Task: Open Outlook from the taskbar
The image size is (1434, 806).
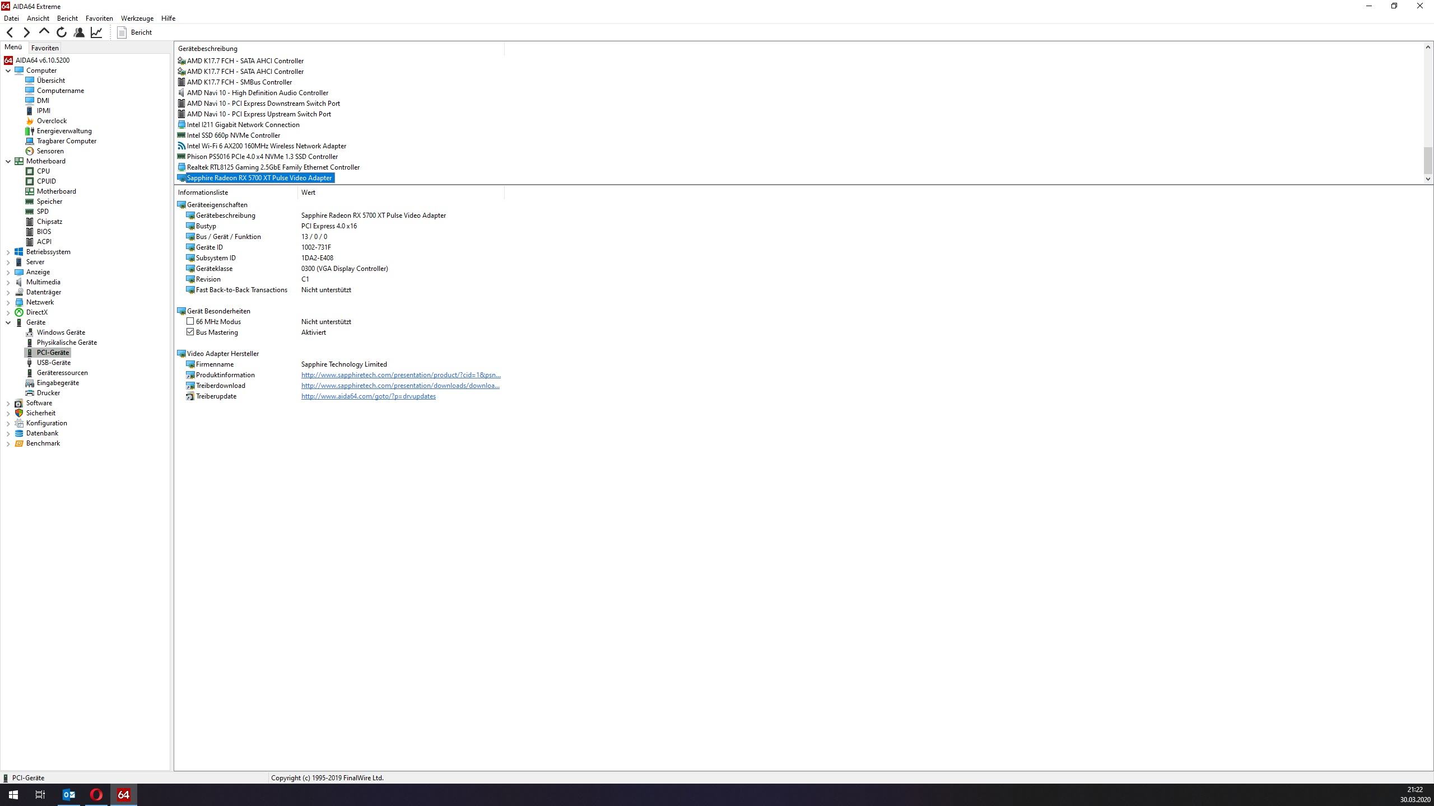Action: (x=69, y=795)
